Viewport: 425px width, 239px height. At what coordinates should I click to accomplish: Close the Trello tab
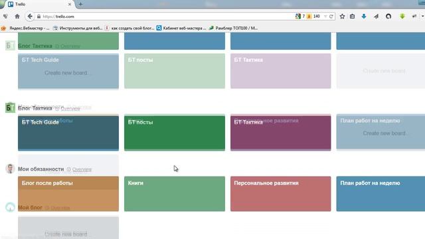click(70, 5)
